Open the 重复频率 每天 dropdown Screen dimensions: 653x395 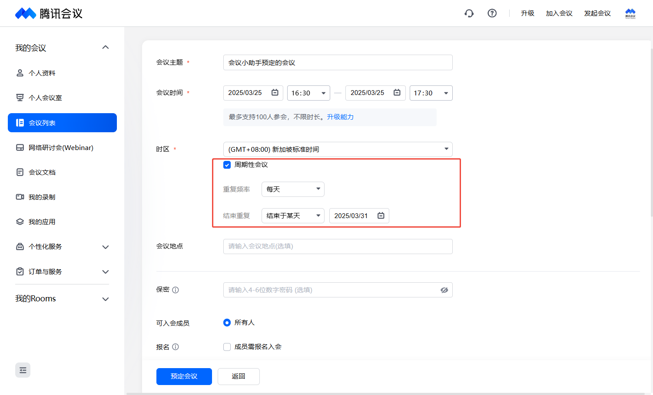click(293, 189)
